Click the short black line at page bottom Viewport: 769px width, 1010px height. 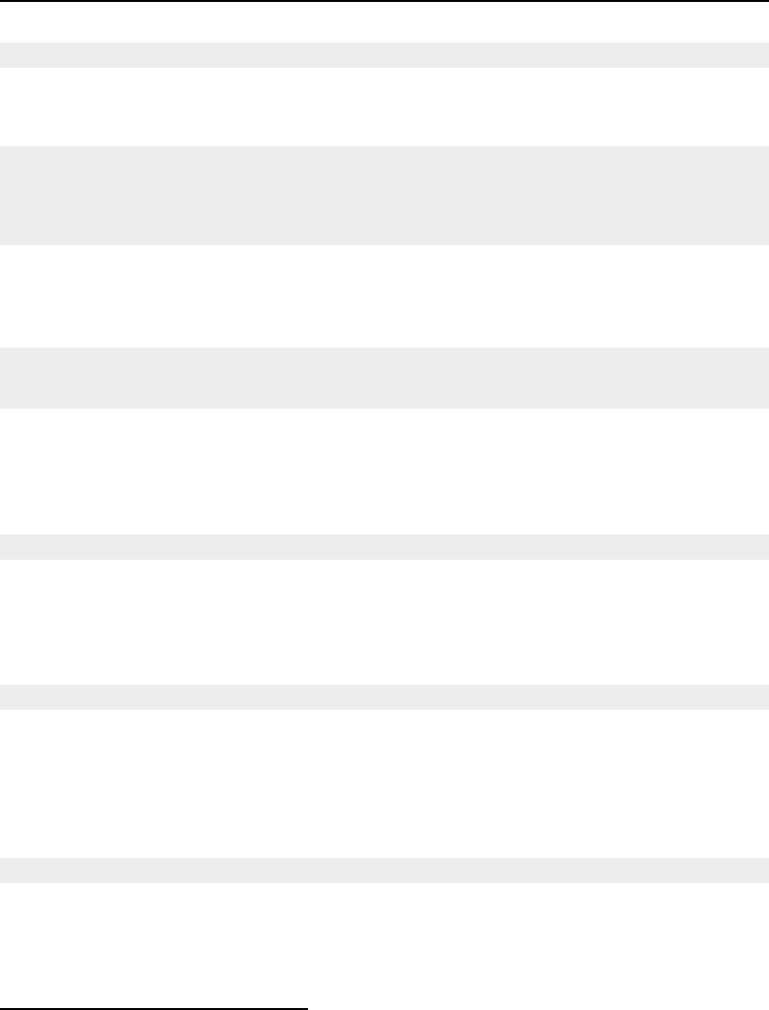tap(154, 1009)
